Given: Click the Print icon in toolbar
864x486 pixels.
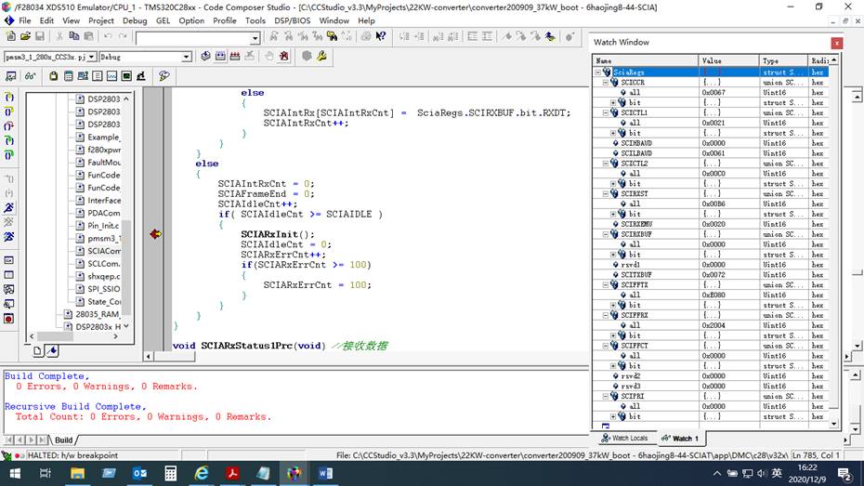Looking at the screenshot, I should point(366,36).
